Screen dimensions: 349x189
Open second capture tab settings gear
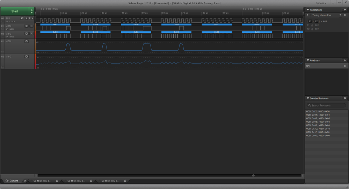[x=91, y=181]
